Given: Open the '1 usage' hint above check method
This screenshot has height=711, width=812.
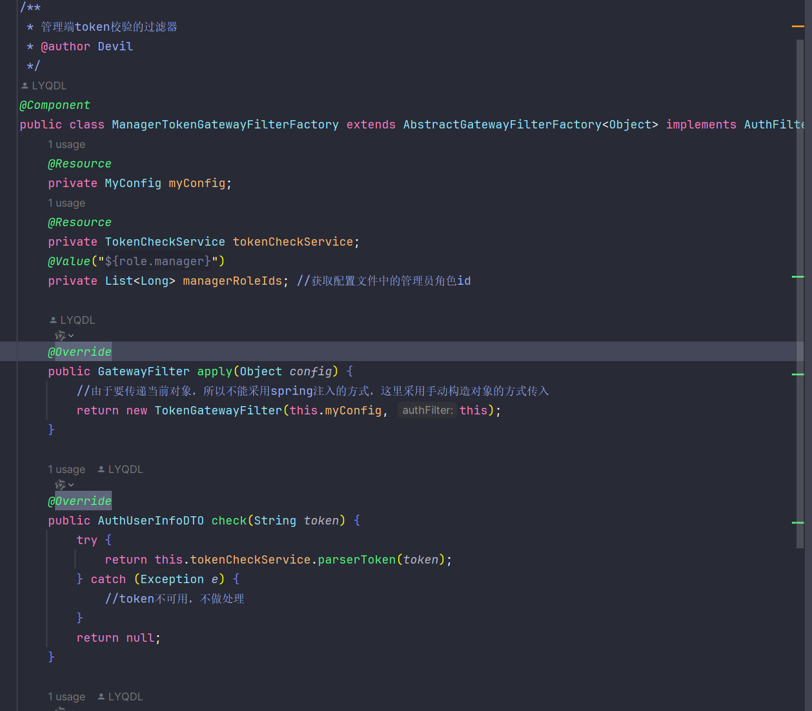Looking at the screenshot, I should pos(66,469).
